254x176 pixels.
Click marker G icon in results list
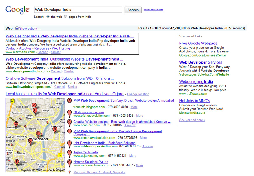click(69, 163)
